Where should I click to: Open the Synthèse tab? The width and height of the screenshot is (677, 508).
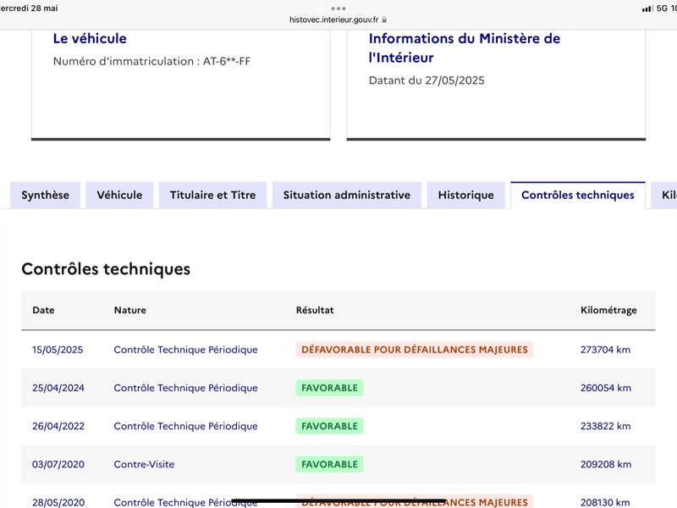(x=46, y=196)
